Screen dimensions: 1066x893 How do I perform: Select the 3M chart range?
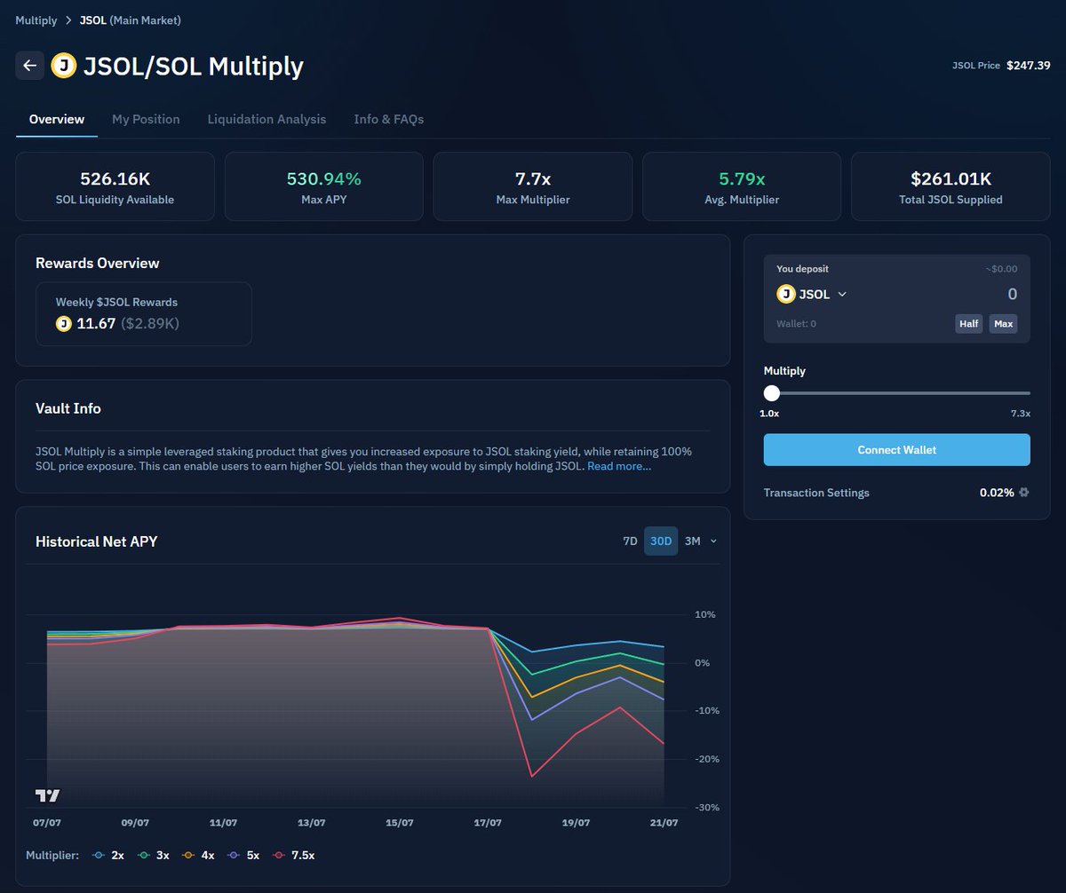[x=693, y=541]
